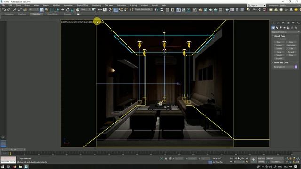
Task: Toggle Percent Snap in main toolbar
Action: click(121, 10)
